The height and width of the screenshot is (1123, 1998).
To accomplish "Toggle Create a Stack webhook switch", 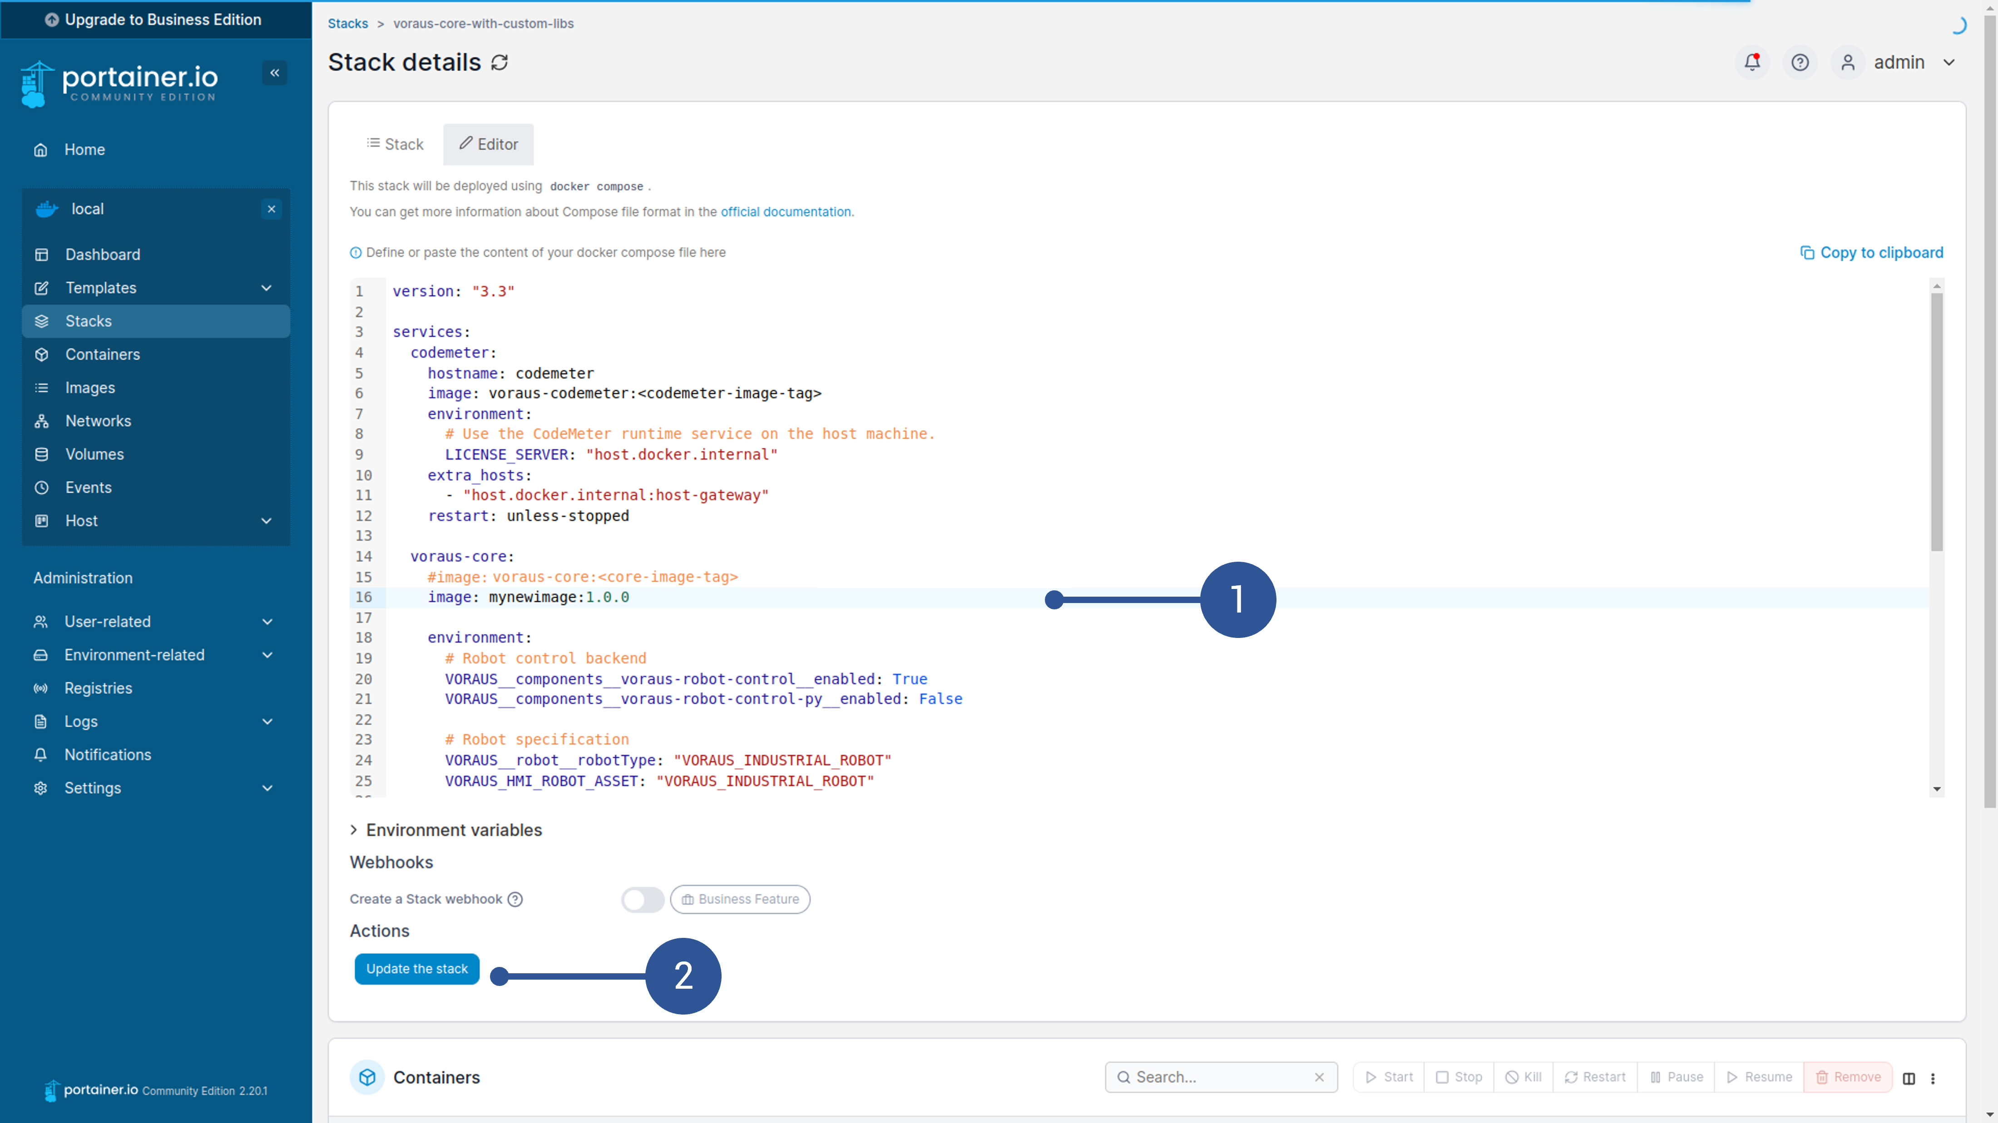I will tap(642, 899).
